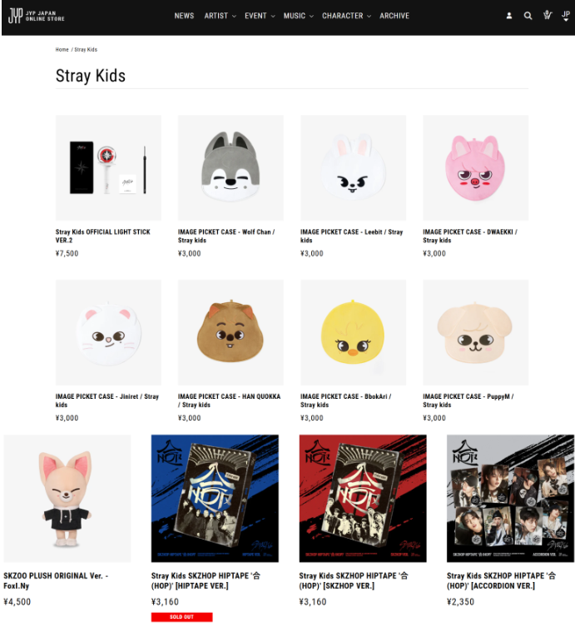Image resolution: width=575 pixels, height=627 pixels.
Task: Open the JP language selector
Action: pyautogui.click(x=566, y=15)
